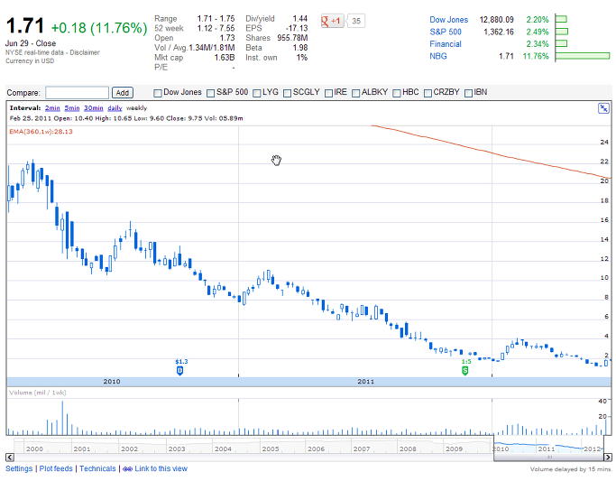Viewport: 616px width, 481px height.
Task: Toggle the HBC compare checkbox
Action: pos(397,93)
